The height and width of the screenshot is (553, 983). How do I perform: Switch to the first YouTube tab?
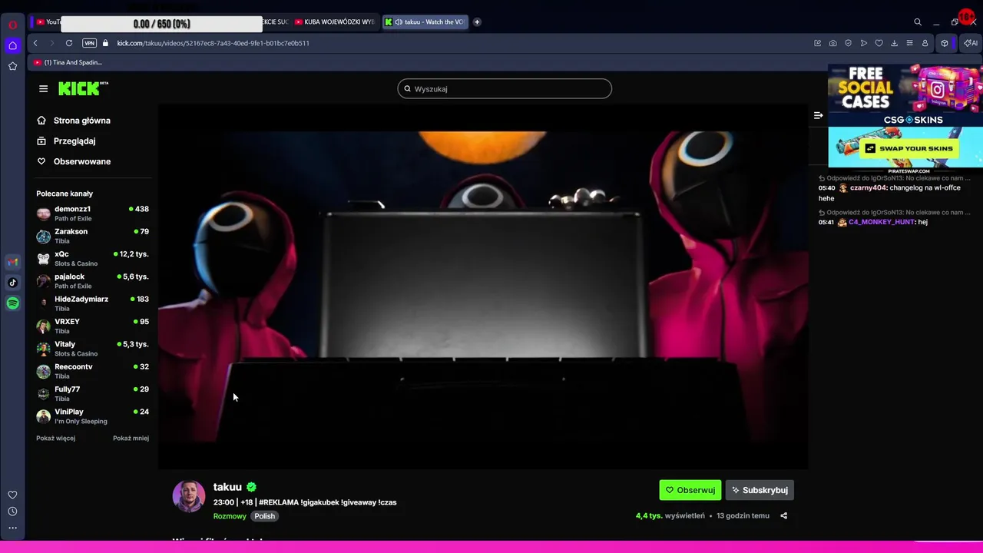47,22
